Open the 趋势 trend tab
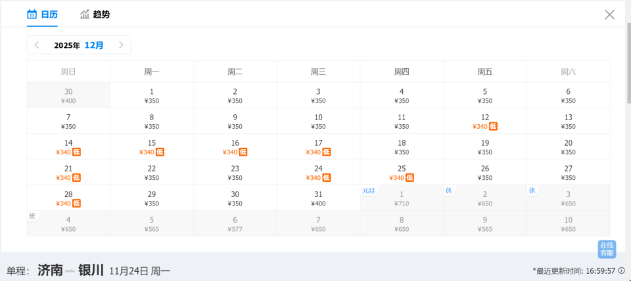Image resolution: width=631 pixels, height=281 pixels. 95,14
